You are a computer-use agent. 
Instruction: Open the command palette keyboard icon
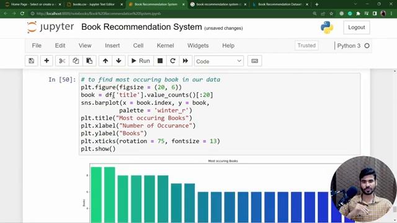255,61
